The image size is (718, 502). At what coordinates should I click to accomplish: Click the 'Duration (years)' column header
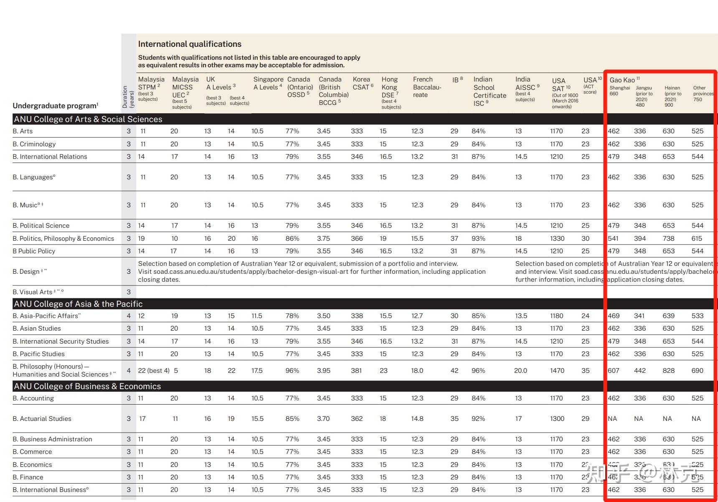click(x=128, y=97)
